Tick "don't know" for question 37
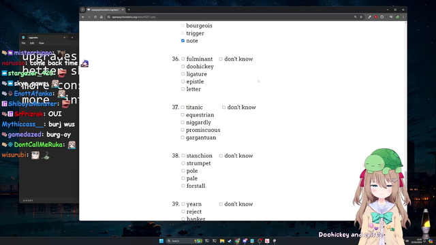 point(224,108)
